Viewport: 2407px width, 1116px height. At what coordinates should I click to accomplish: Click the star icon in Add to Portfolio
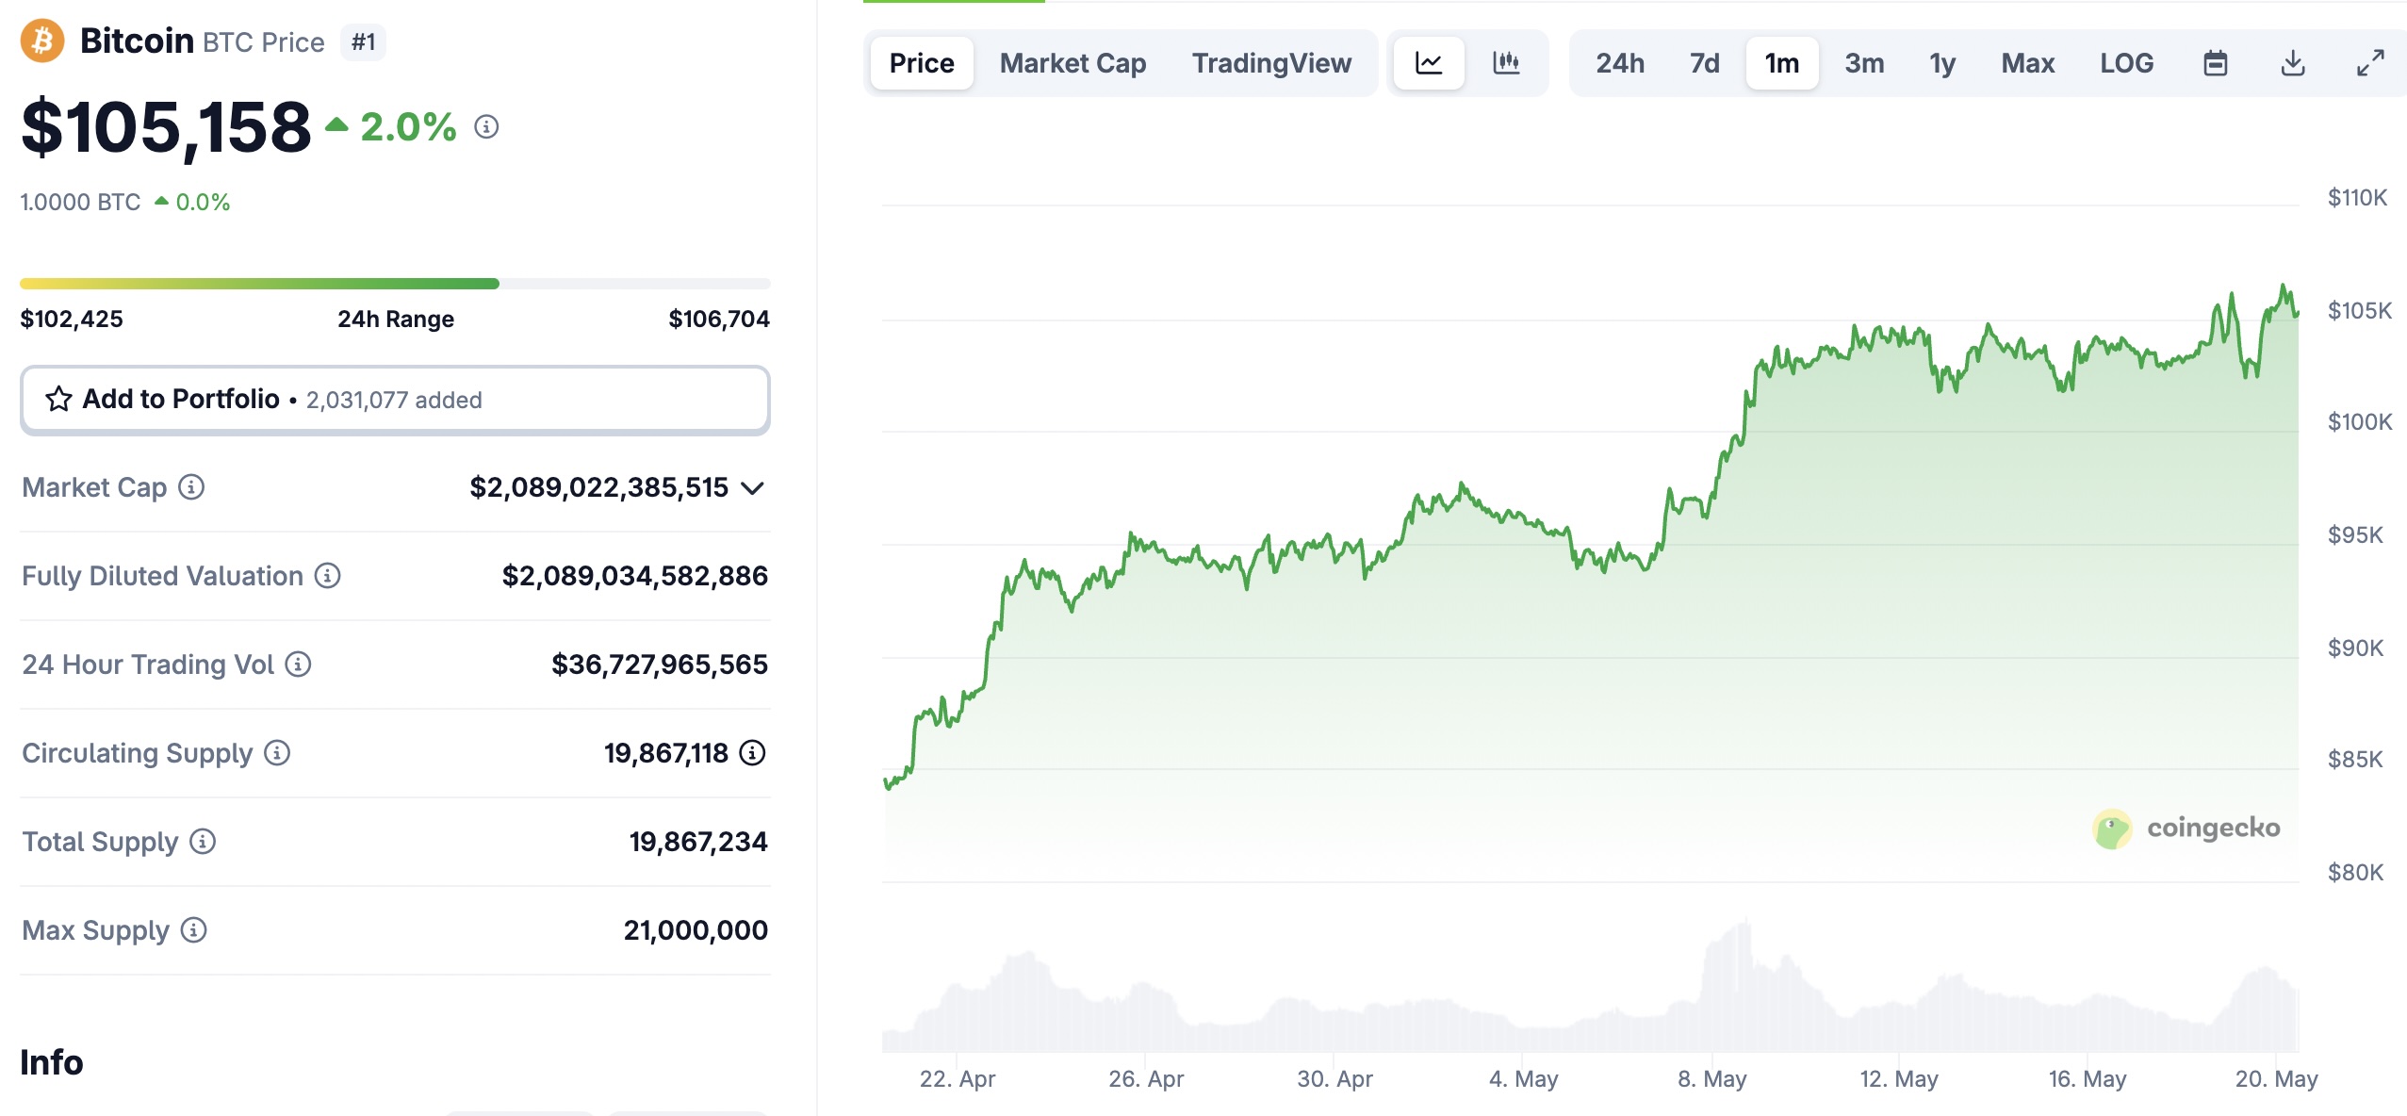pos(58,400)
